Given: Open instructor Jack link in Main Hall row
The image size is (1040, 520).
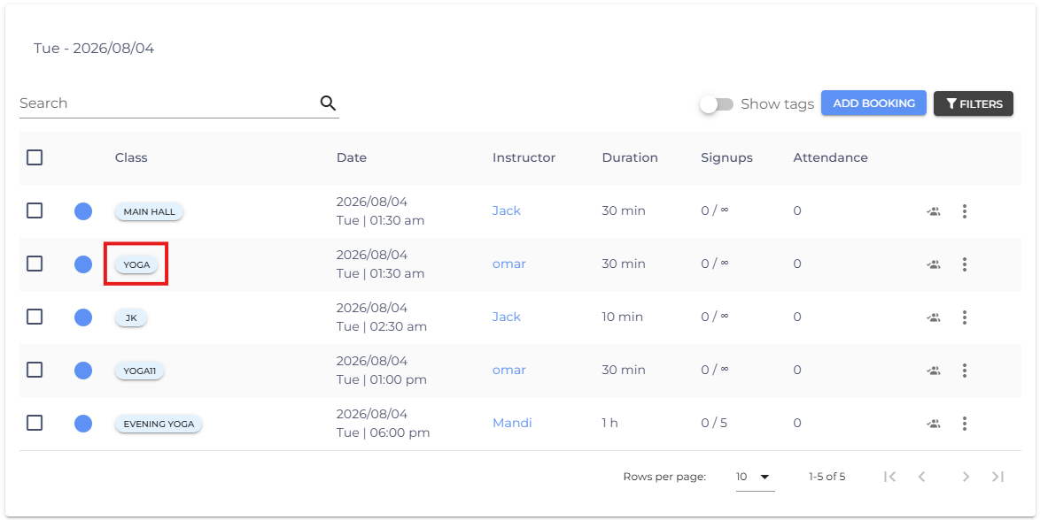Looking at the screenshot, I should point(506,210).
